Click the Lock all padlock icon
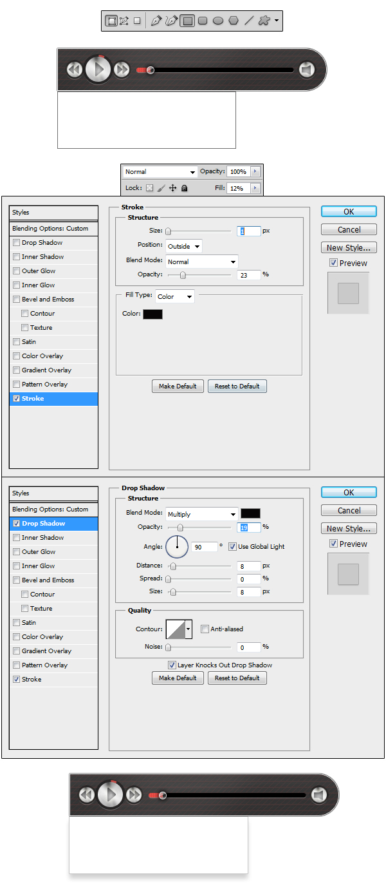Viewport: 386px width, 896px height. (184, 188)
